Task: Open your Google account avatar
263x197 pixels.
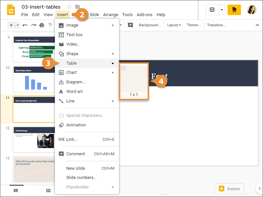Action: 251,10
